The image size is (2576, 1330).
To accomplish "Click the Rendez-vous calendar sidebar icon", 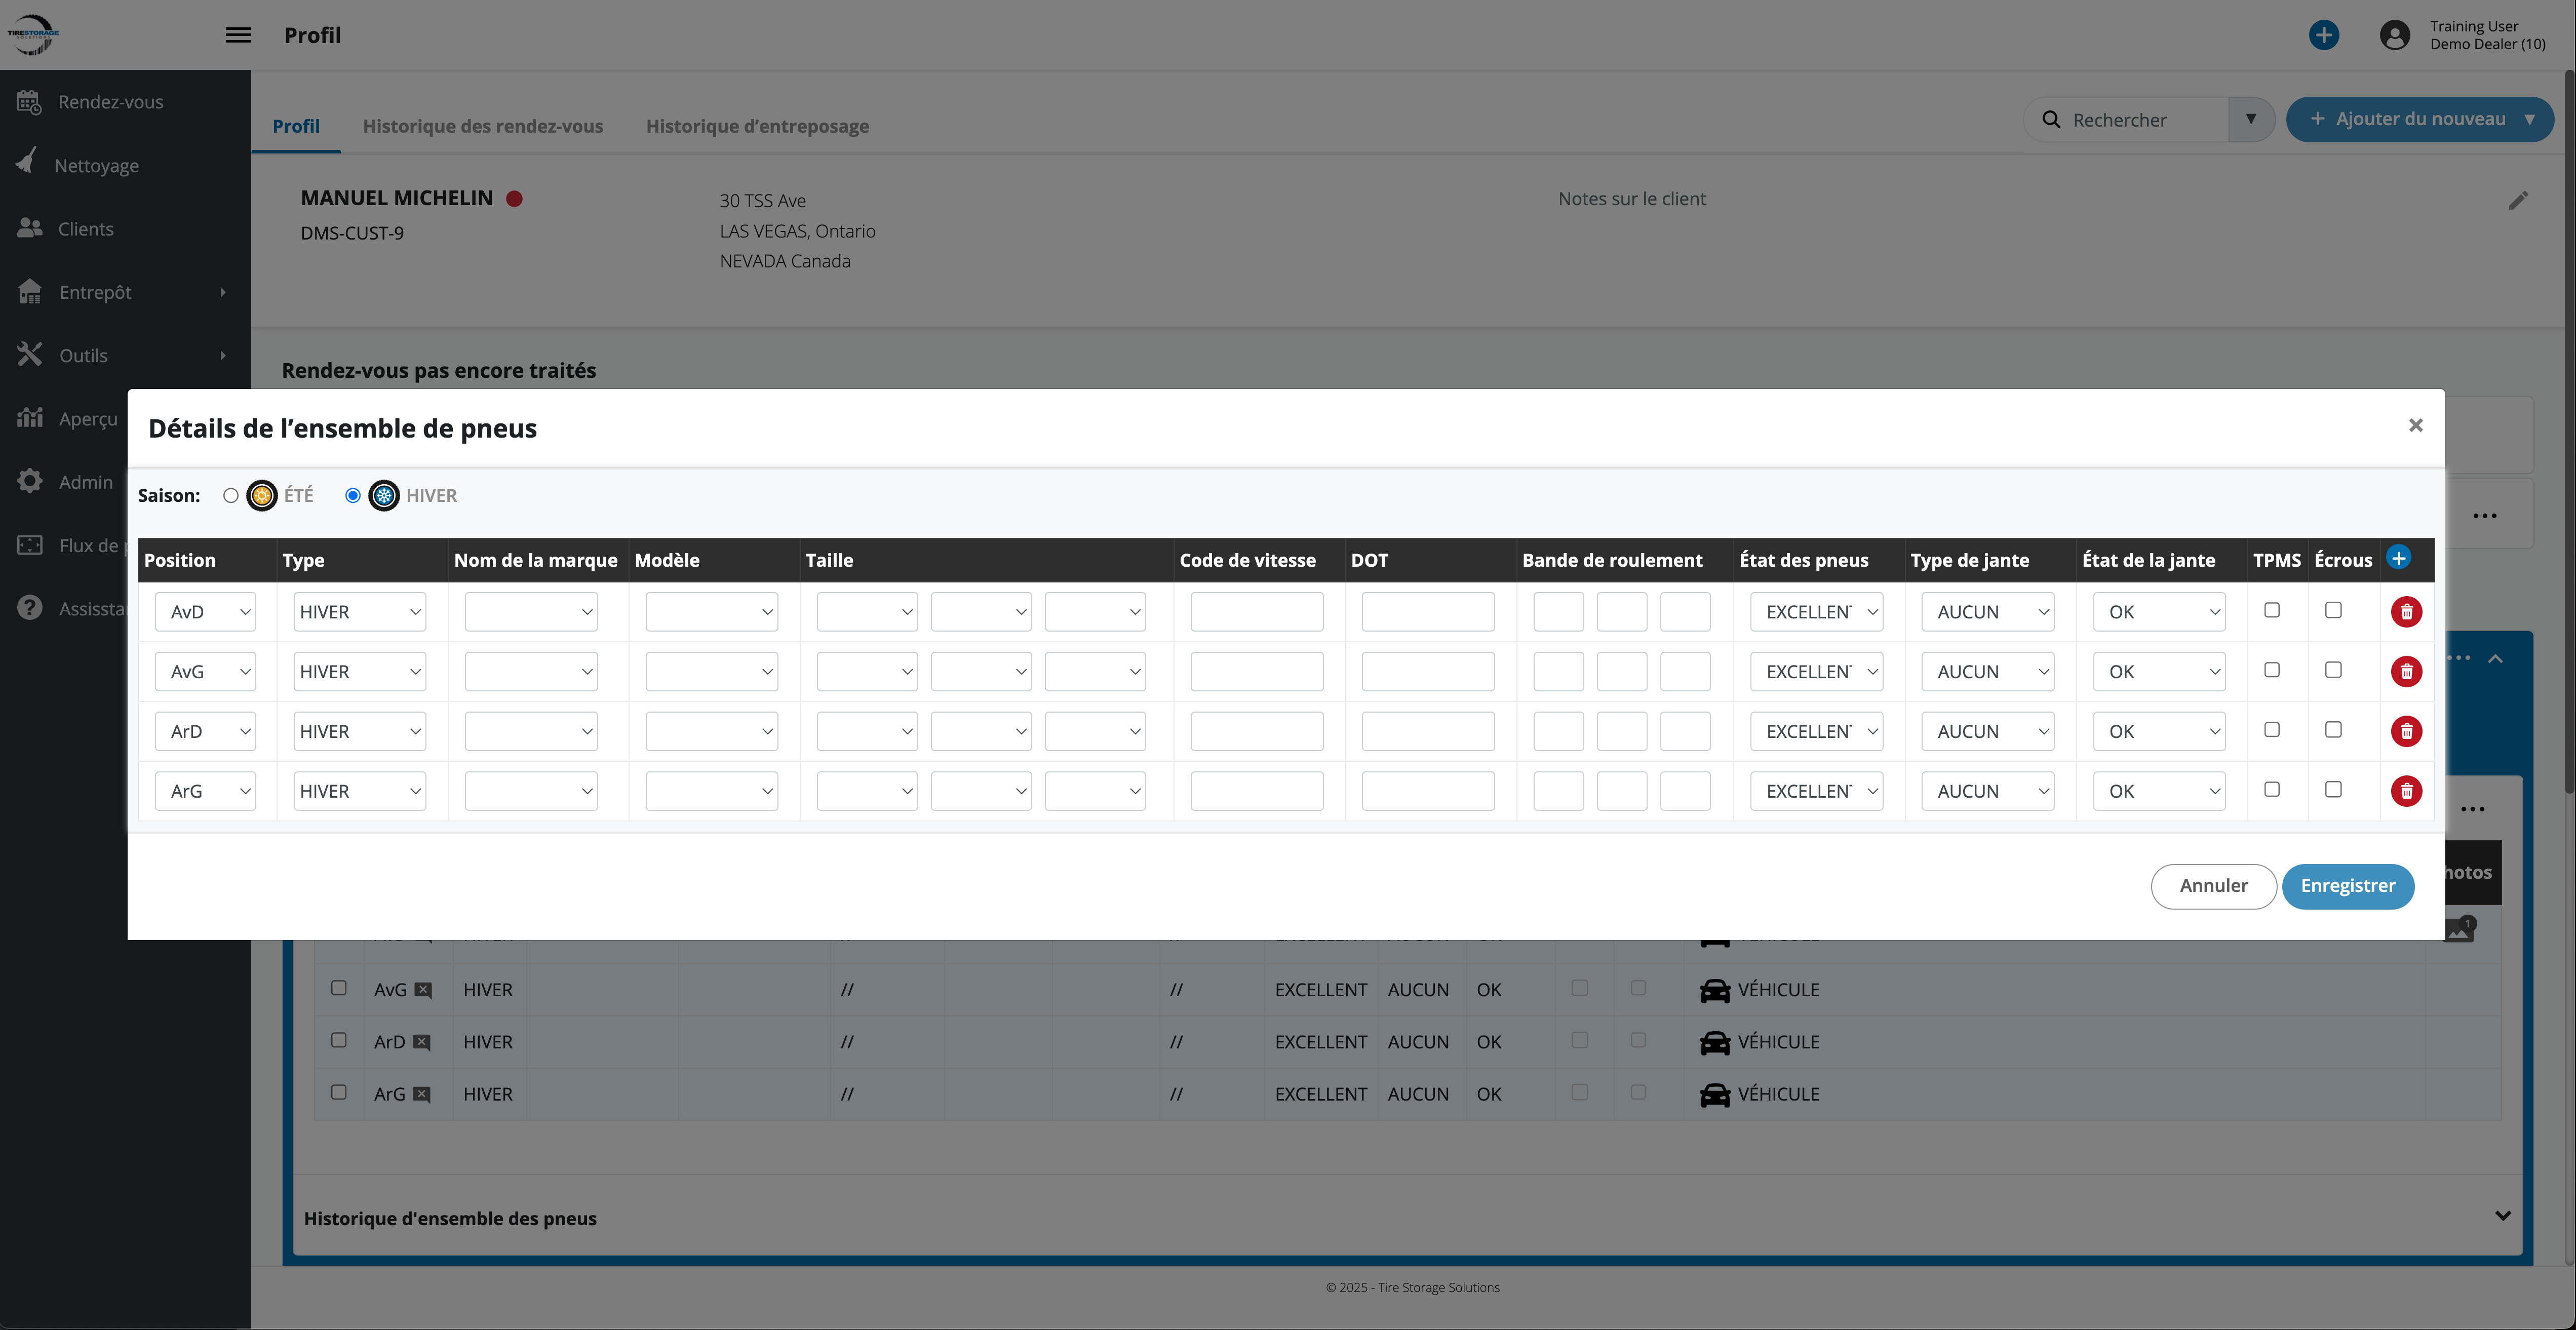I will pyautogui.click(x=29, y=102).
